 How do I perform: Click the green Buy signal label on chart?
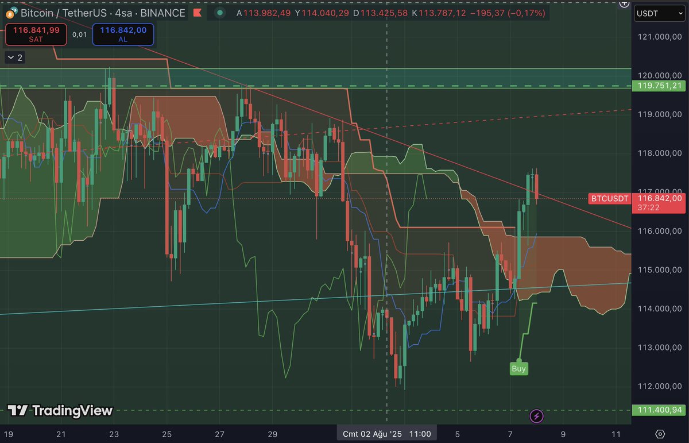point(518,368)
